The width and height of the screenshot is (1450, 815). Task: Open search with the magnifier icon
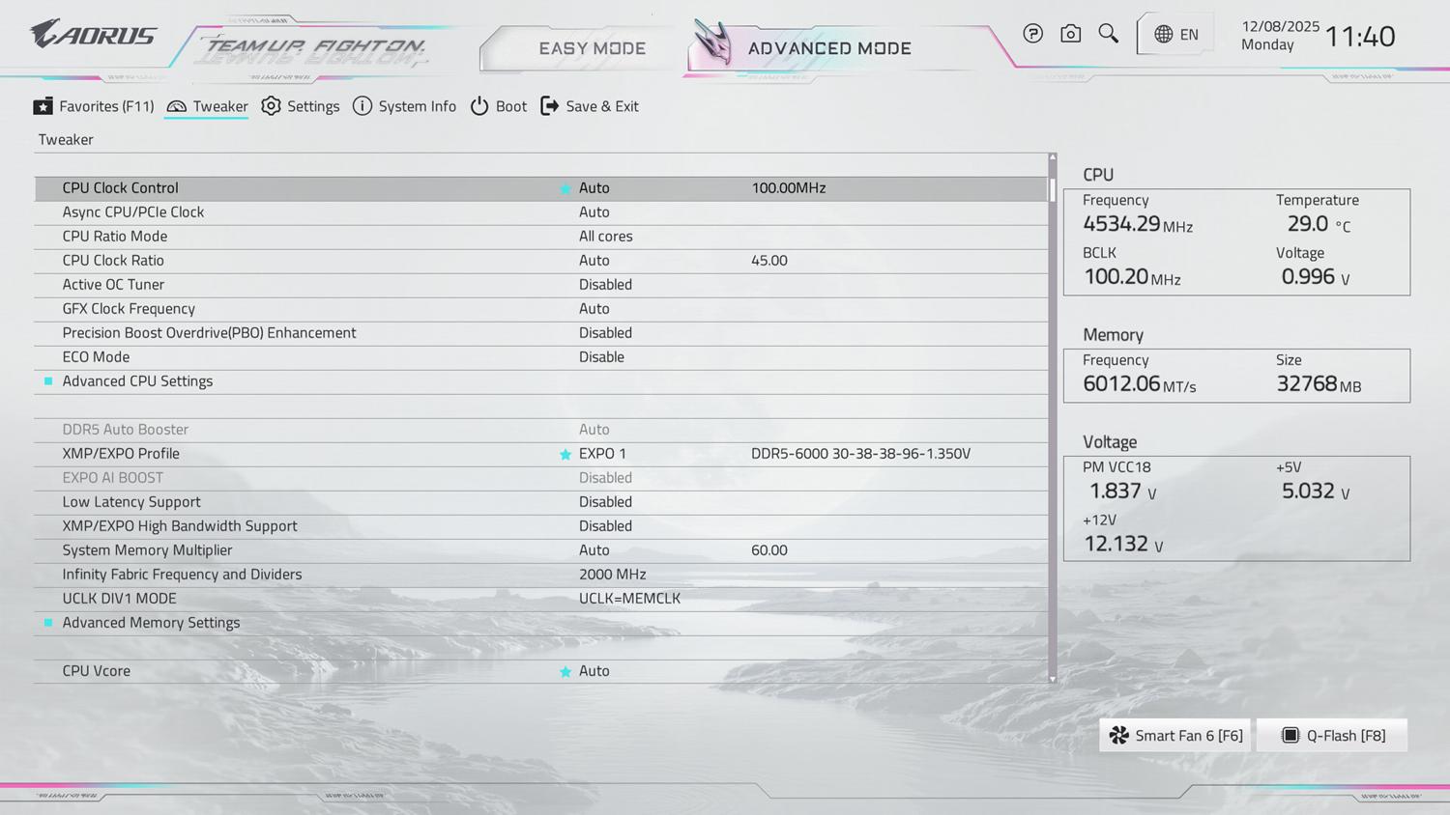1108,34
